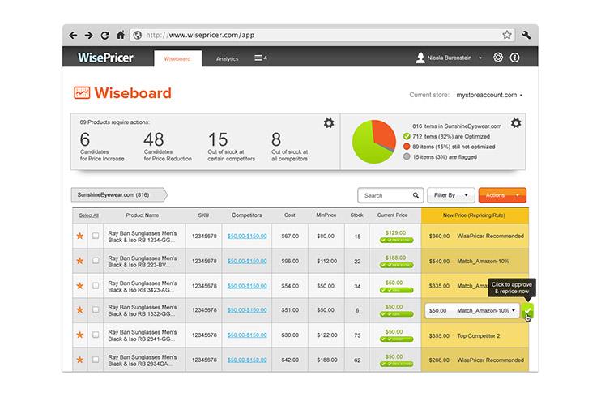Click the search magnifier icon
The image size is (601, 405).
[416, 195]
